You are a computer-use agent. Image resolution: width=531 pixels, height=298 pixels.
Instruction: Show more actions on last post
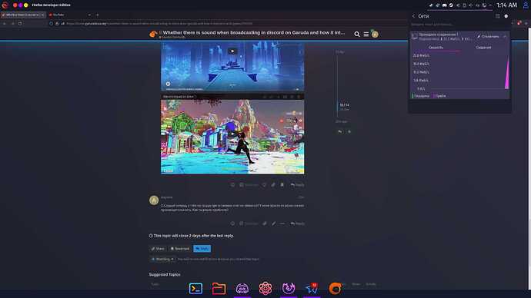(282, 223)
